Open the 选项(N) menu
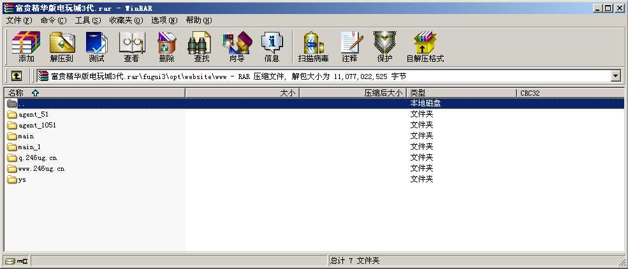 pyautogui.click(x=164, y=20)
